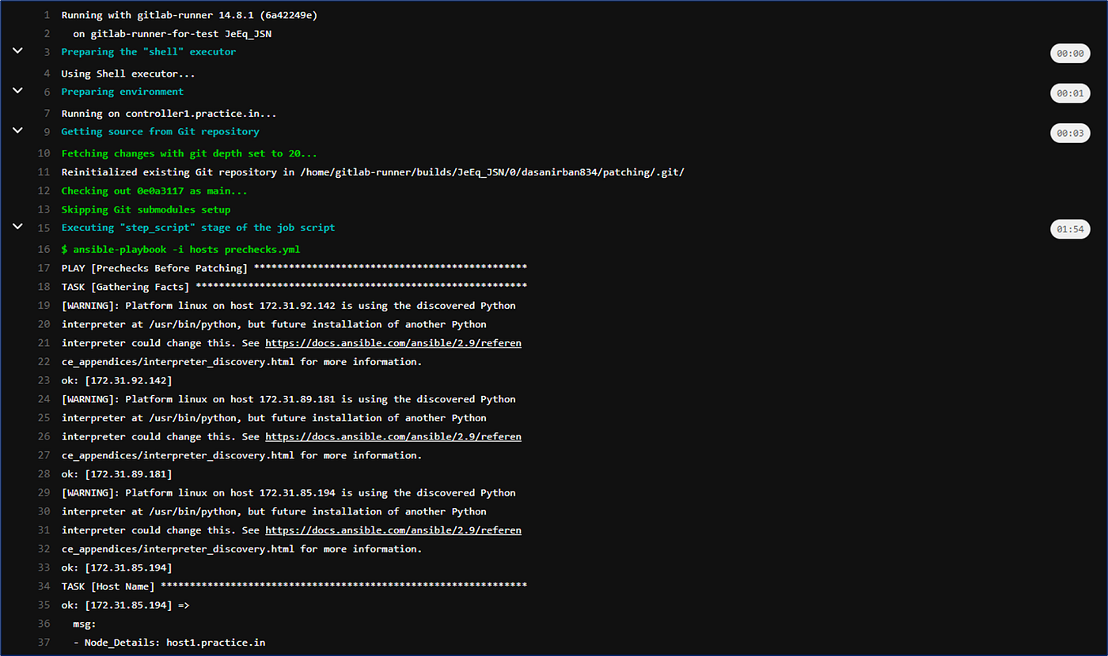Screen dimensions: 1108x656
Task: Click "Skipping Git submodules setup" line
Action: 146,209
